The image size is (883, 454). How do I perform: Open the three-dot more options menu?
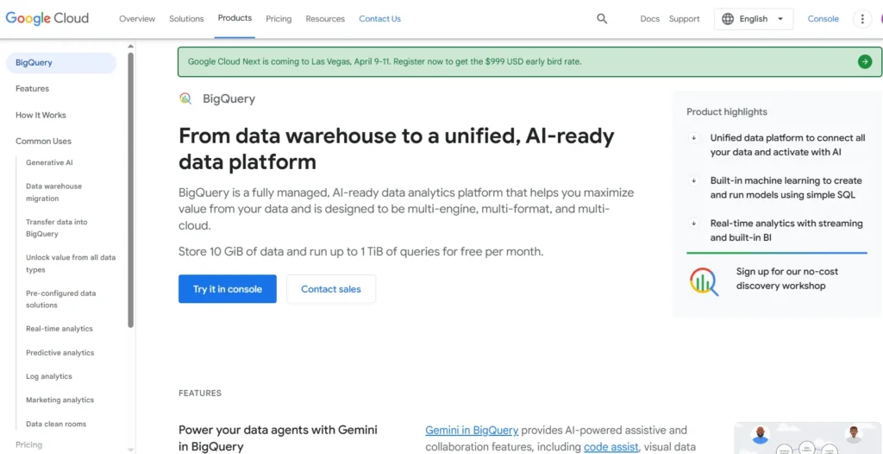(x=862, y=19)
